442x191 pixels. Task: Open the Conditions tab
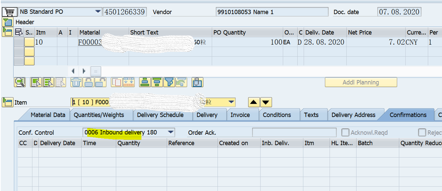click(x=277, y=115)
